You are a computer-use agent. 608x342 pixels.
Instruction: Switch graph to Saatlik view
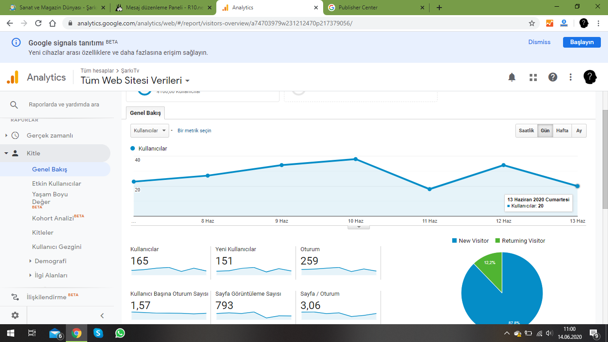(527, 130)
